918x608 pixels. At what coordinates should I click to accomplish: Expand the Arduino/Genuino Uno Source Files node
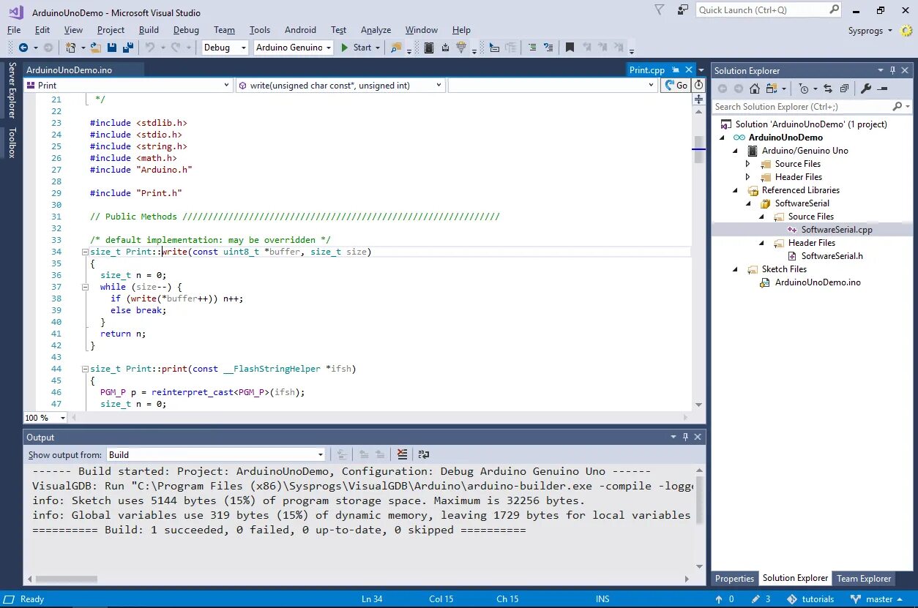(747, 164)
